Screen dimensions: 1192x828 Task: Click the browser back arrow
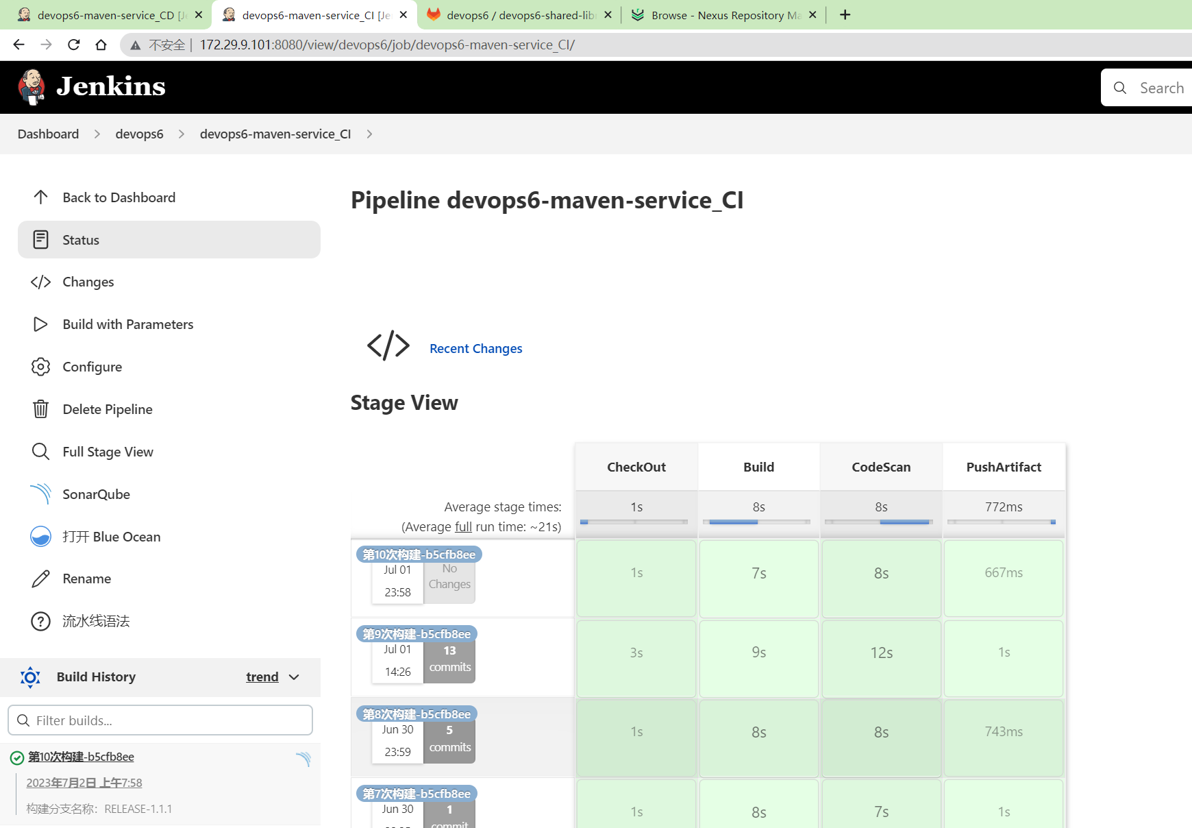coord(18,45)
